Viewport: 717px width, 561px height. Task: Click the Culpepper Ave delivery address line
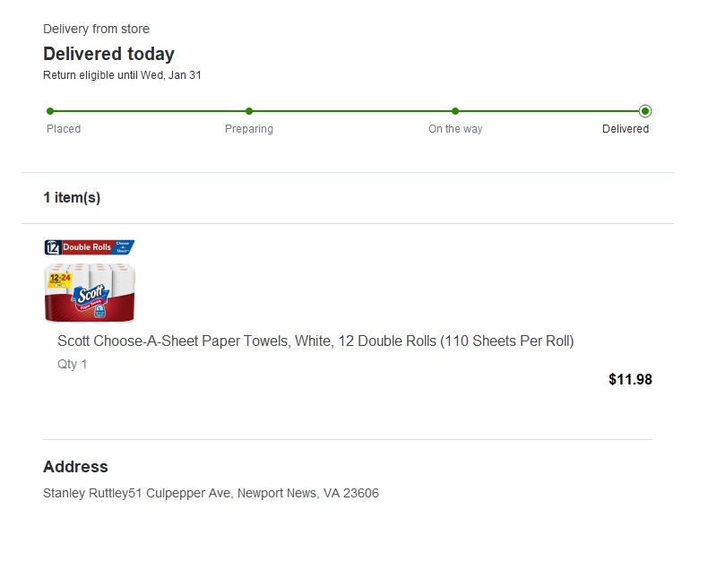[211, 493]
